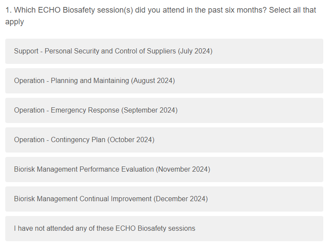Select Support - Personal Security and Control of Suppliers
This screenshot has height=249, width=332.
click(x=113, y=51)
